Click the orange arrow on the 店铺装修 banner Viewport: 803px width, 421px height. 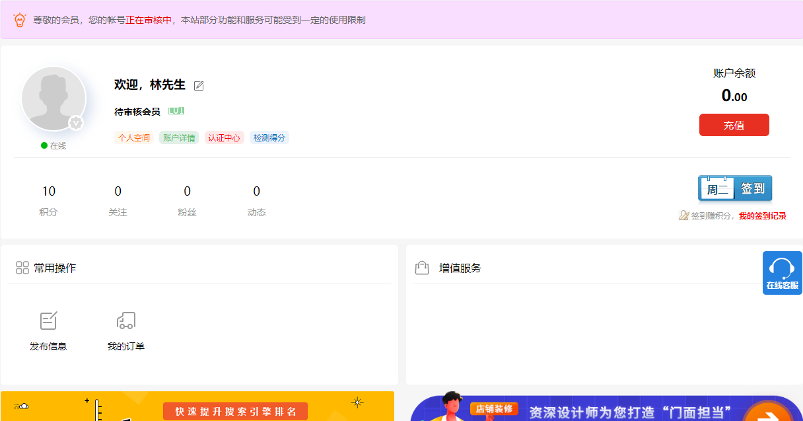click(767, 413)
